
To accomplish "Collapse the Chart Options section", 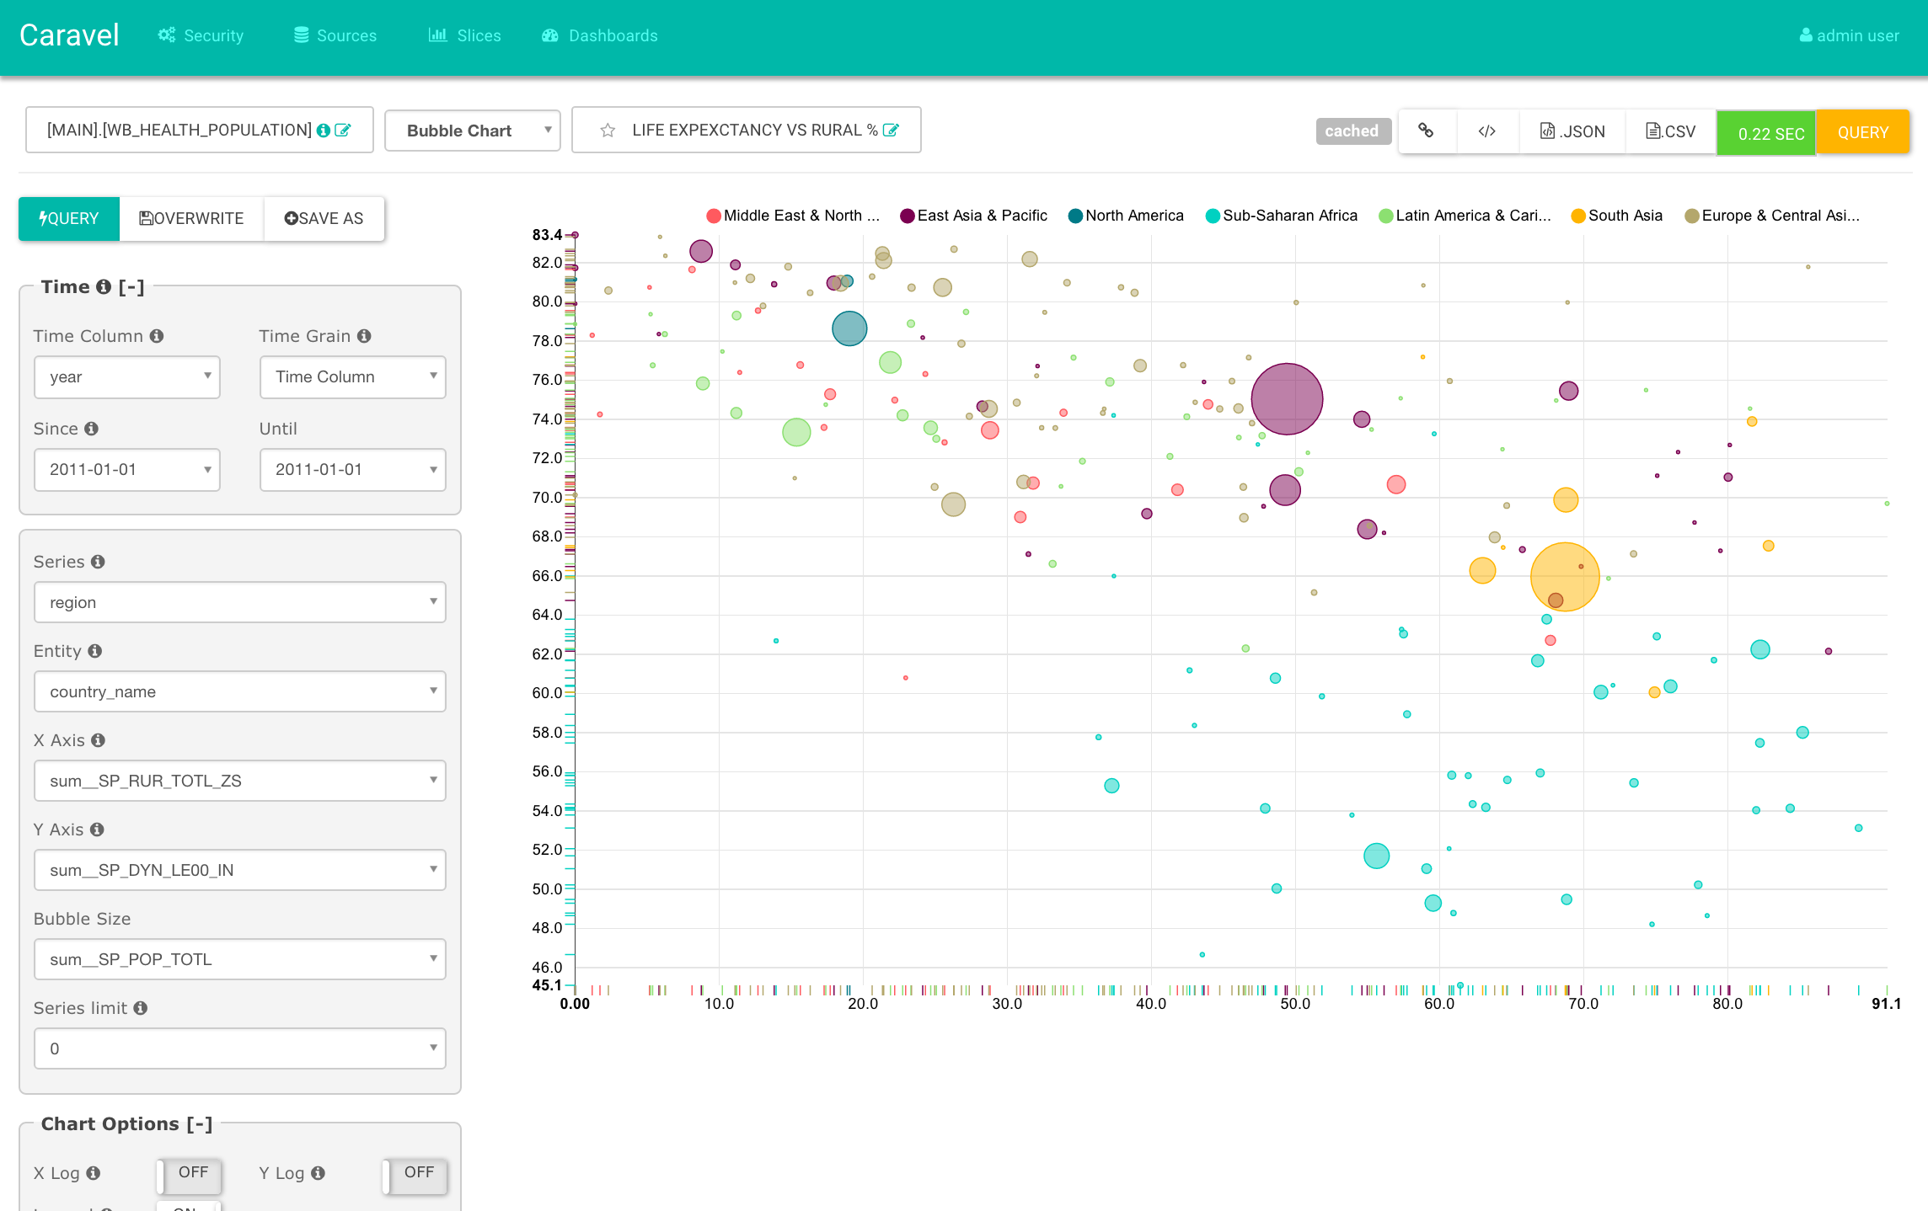I will point(200,1124).
